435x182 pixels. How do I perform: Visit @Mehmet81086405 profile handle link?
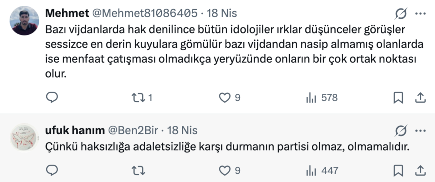point(144,13)
